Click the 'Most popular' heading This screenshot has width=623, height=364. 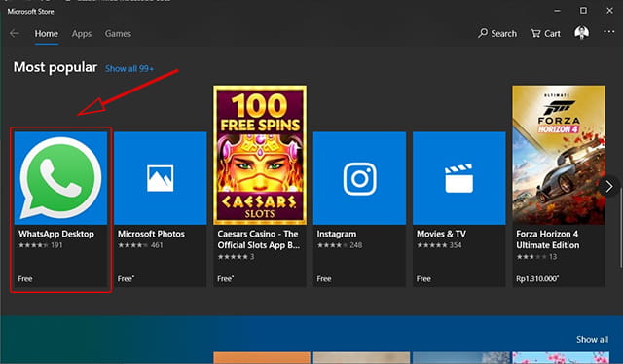tap(55, 67)
